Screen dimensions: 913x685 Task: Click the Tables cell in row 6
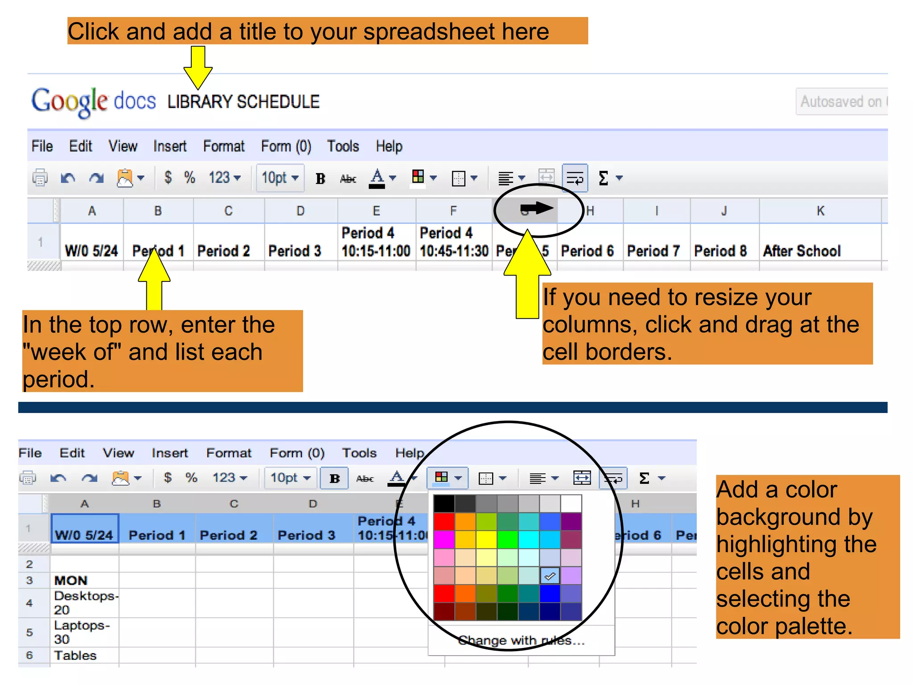85,655
